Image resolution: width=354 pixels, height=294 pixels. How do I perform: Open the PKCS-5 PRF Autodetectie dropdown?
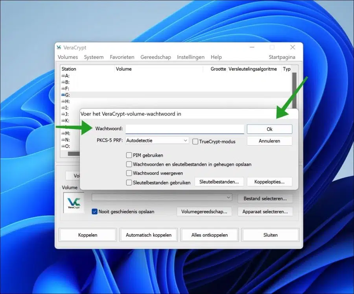(x=157, y=141)
